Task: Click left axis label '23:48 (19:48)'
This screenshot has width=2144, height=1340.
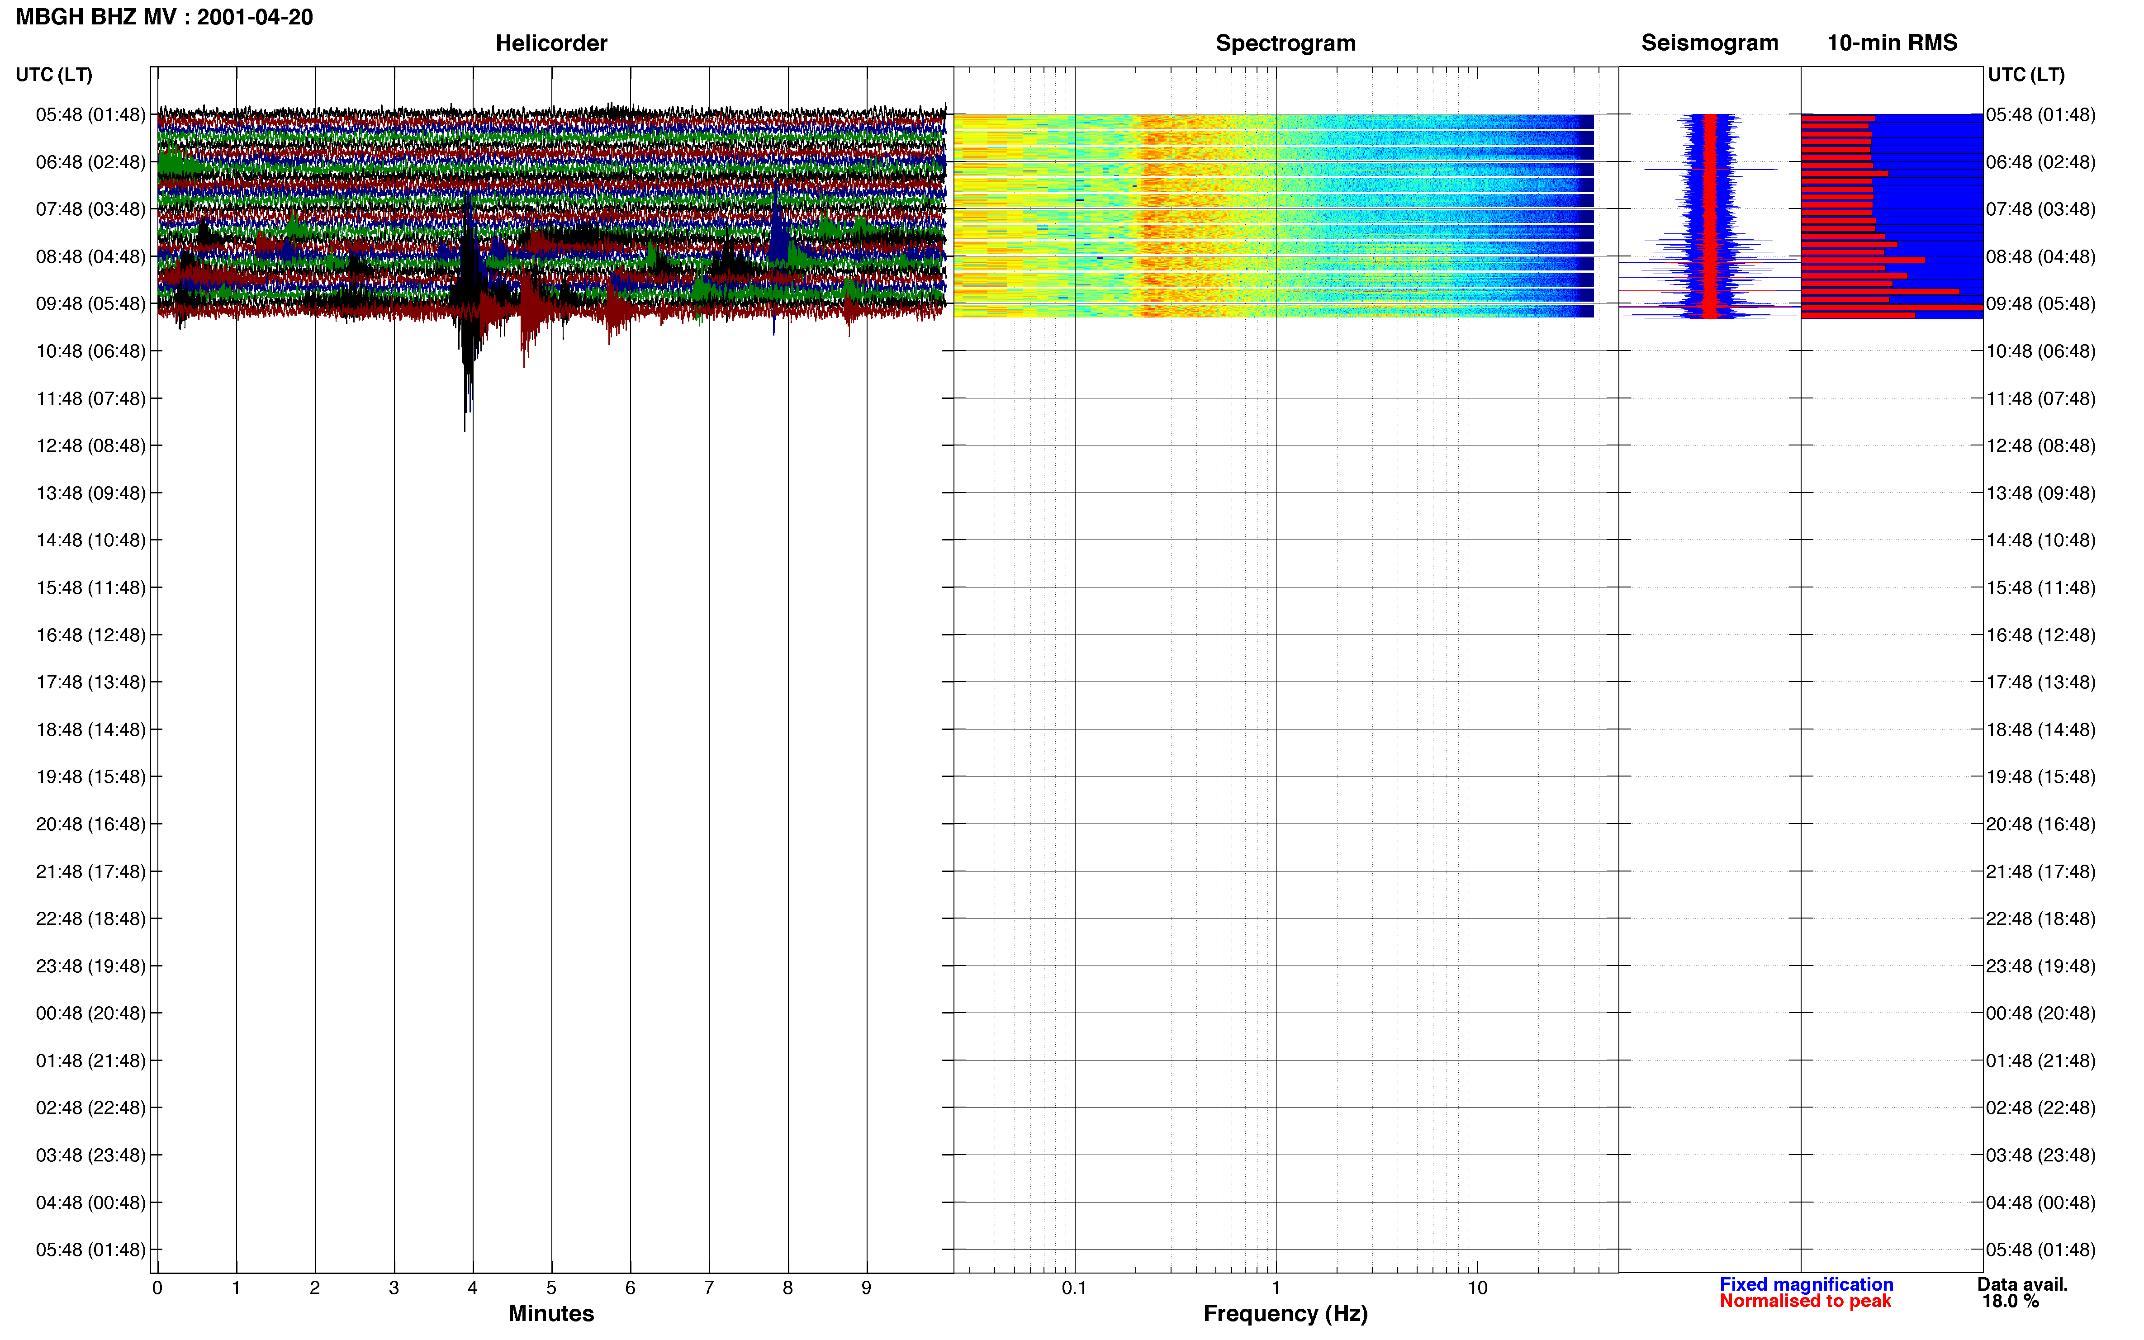Action: 90,966
